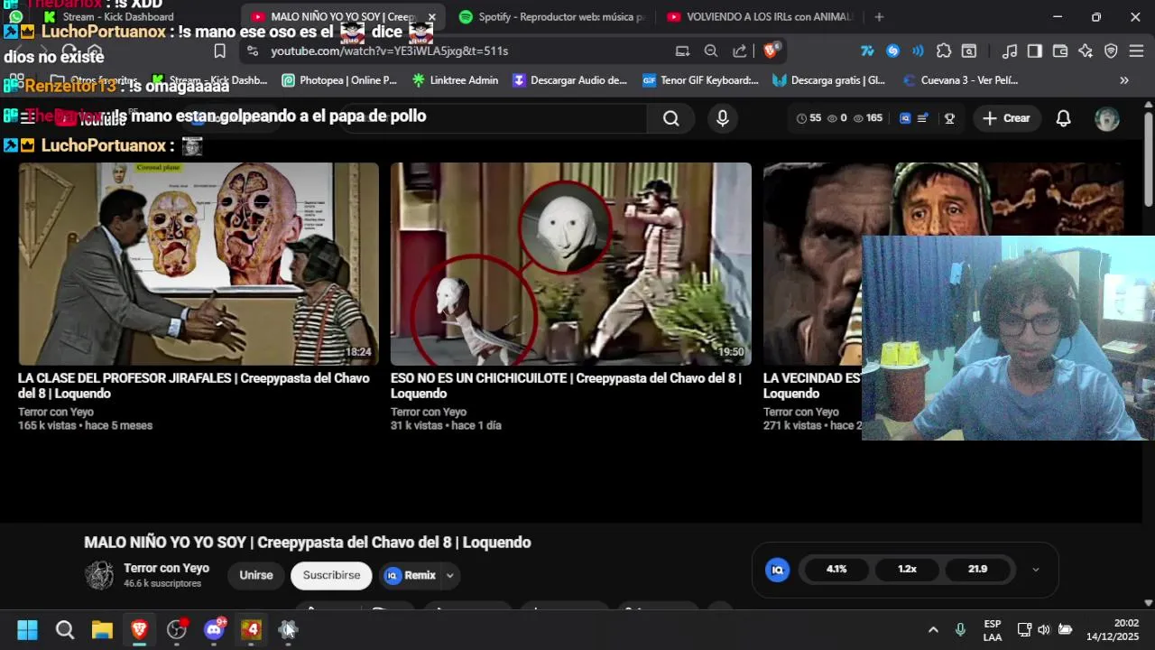The height and width of the screenshot is (650, 1155).
Task: Open Discord from the taskbar
Action: tap(214, 629)
